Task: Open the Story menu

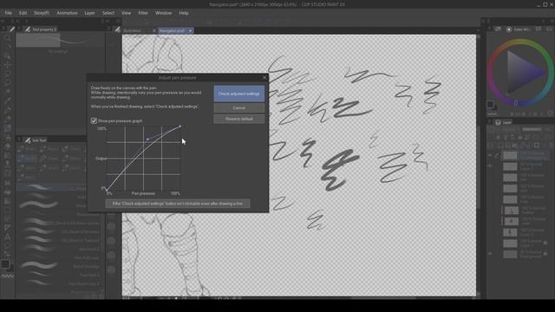Action: coord(42,13)
